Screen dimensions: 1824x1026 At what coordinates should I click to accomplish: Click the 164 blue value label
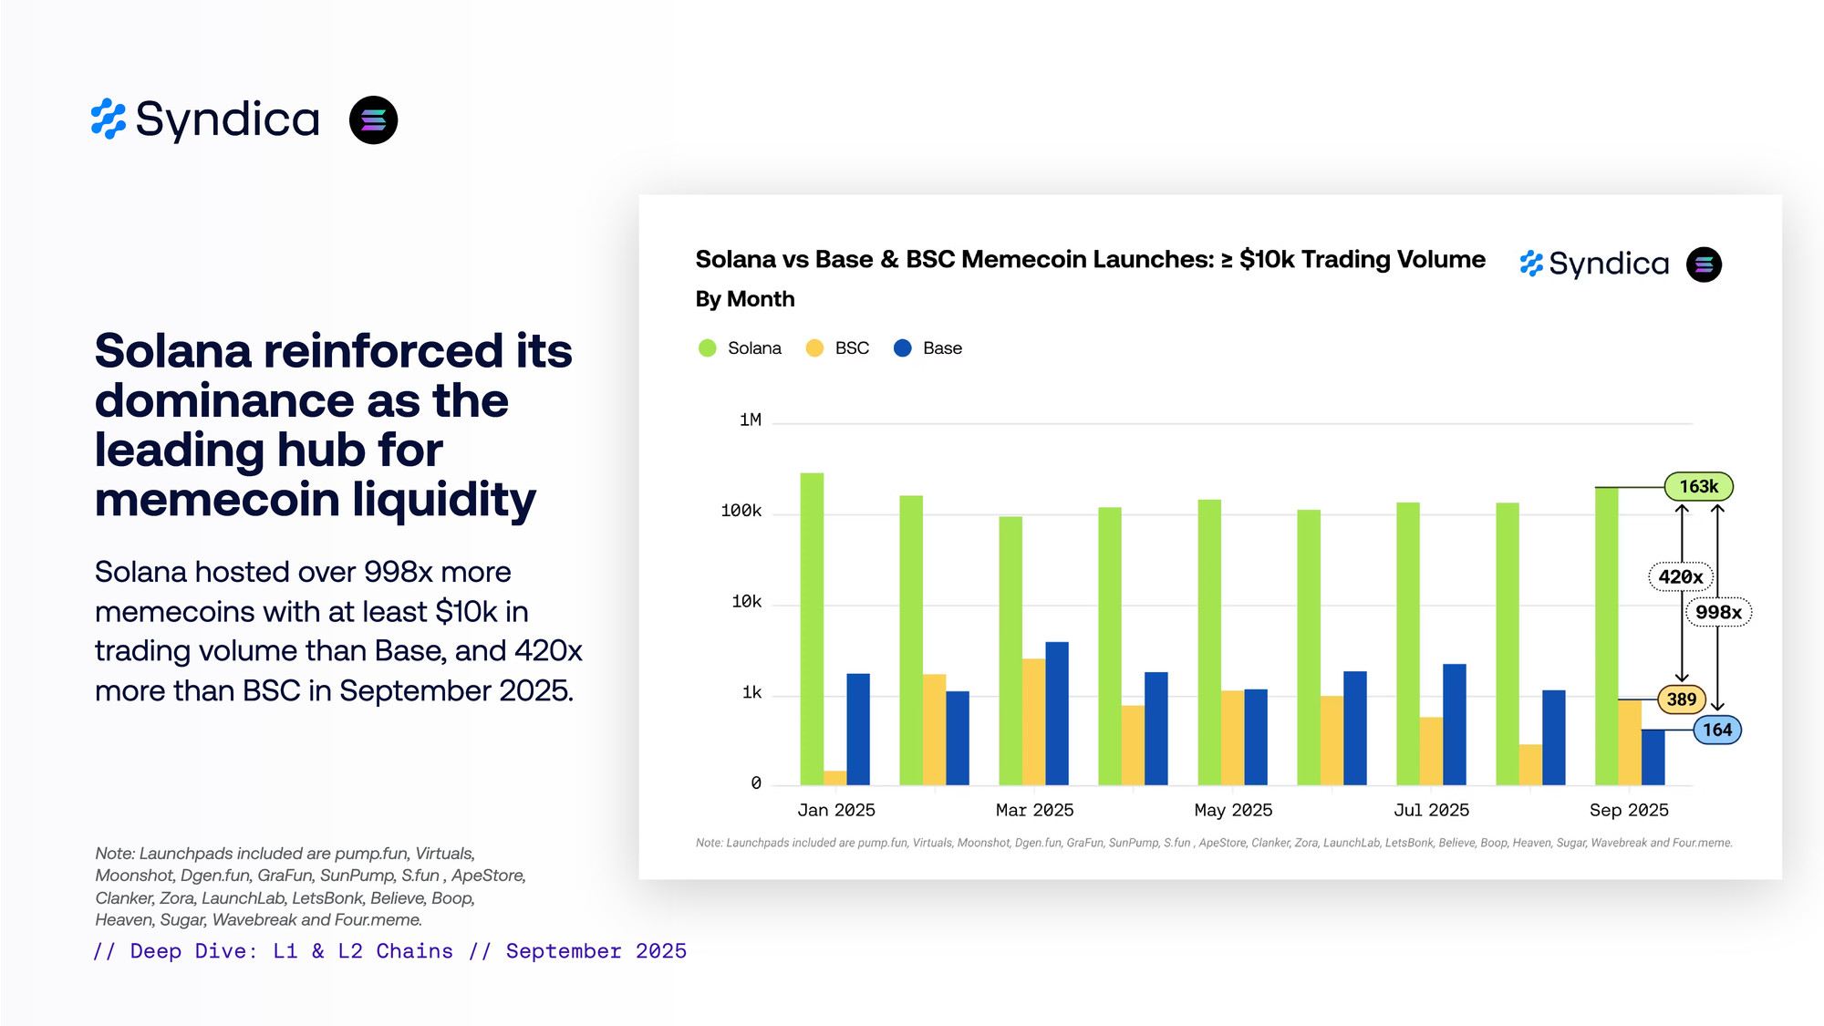(x=1716, y=730)
